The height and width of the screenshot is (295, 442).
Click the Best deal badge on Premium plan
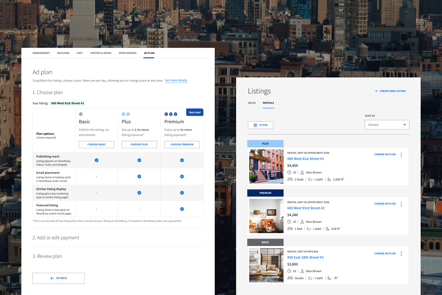[194, 112]
